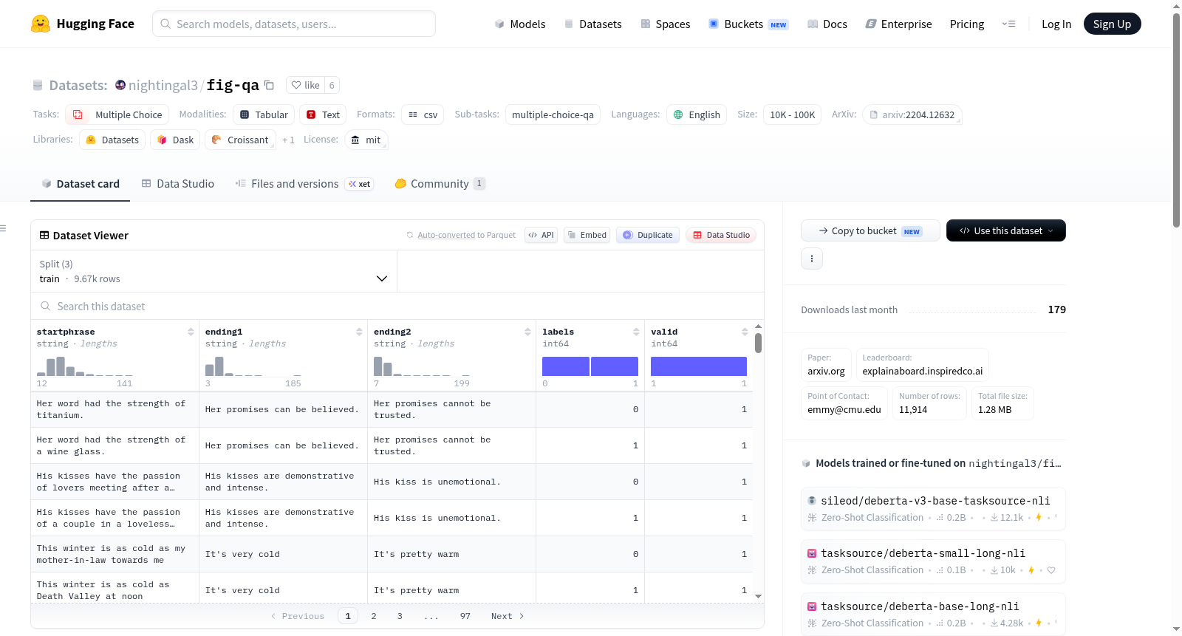Click Copy to bucket button
The image size is (1182, 636).
[x=870, y=230]
